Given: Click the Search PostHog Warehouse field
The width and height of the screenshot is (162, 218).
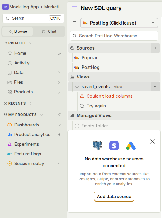Looking at the screenshot, I should (114, 36).
